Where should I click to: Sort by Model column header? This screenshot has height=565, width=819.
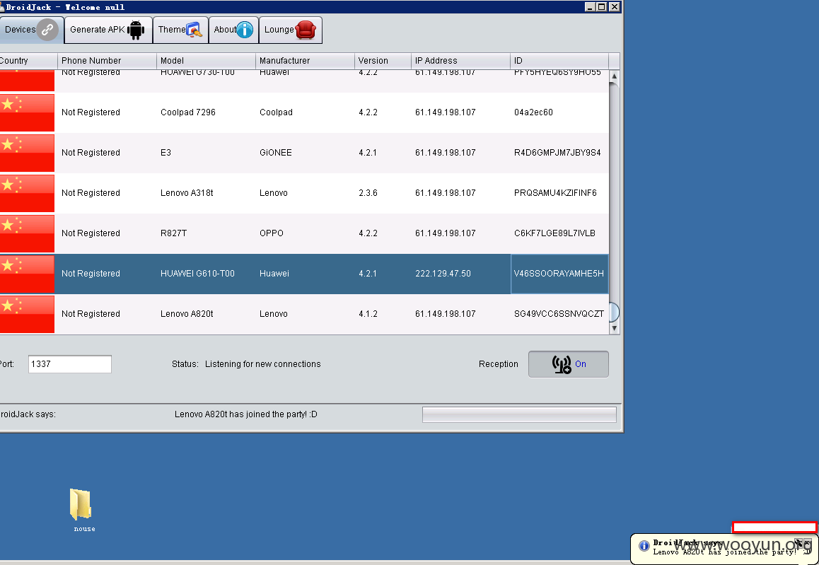point(207,61)
